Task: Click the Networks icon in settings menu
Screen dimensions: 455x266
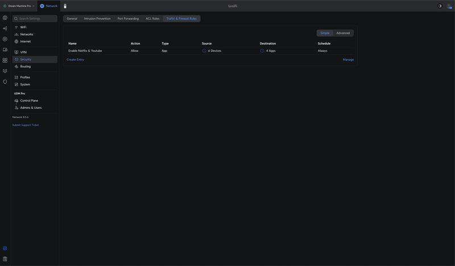Action: (x=16, y=34)
